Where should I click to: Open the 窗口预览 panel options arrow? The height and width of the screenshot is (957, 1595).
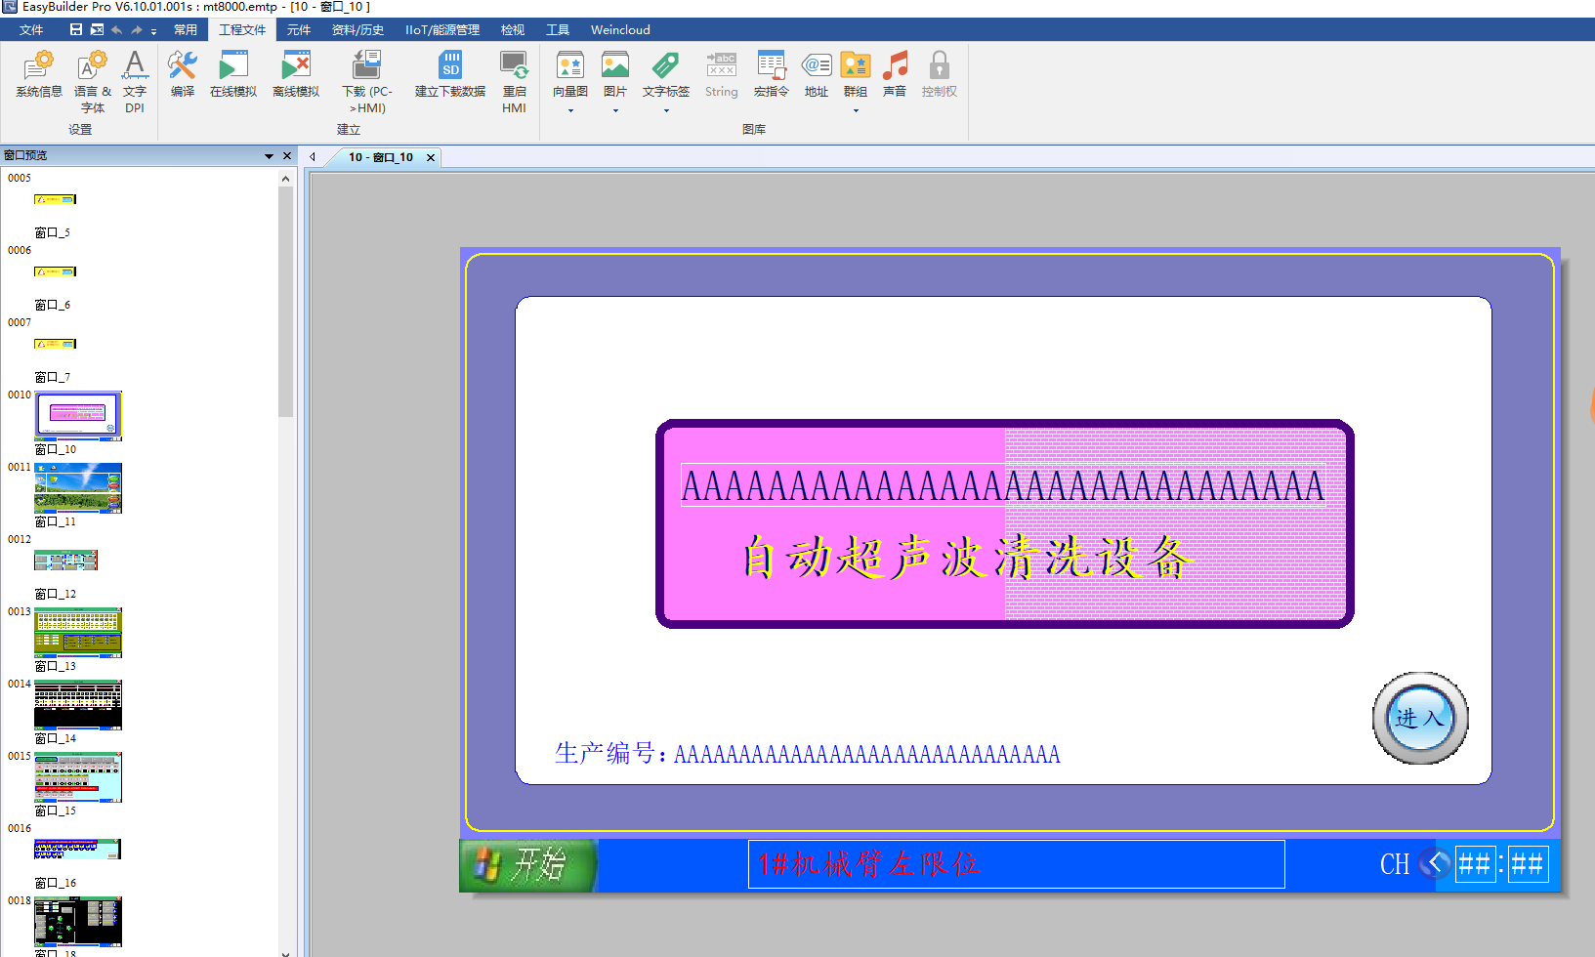(269, 156)
